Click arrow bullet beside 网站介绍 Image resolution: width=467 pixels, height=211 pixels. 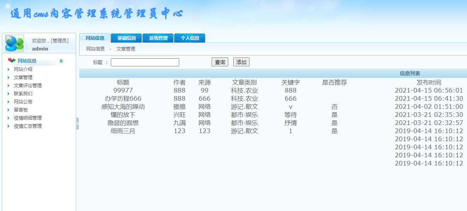pos(8,69)
